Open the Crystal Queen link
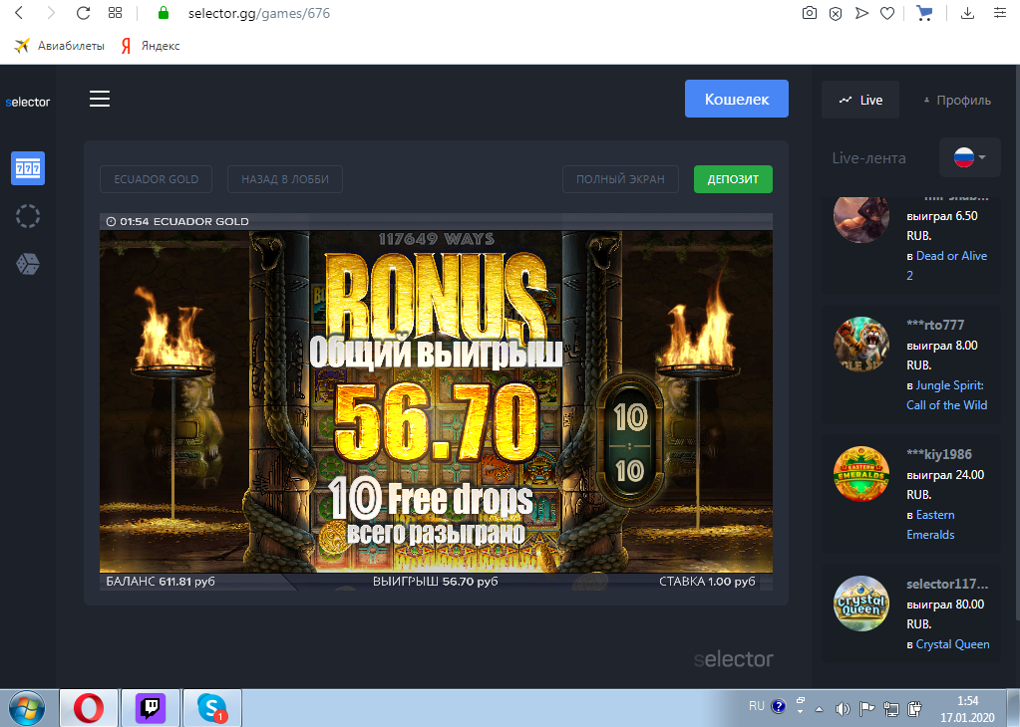Screen dimensions: 1020x727 (x=953, y=643)
